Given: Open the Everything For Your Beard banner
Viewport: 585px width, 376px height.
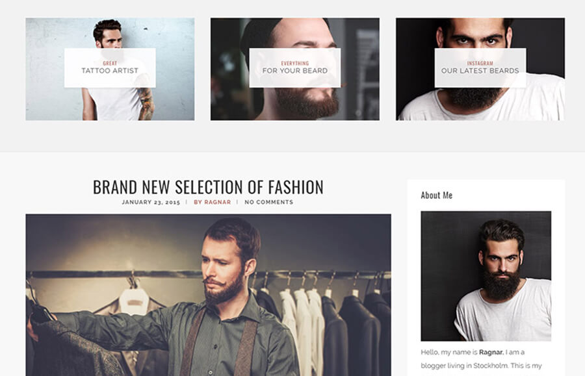Looking at the screenshot, I should 294,69.
